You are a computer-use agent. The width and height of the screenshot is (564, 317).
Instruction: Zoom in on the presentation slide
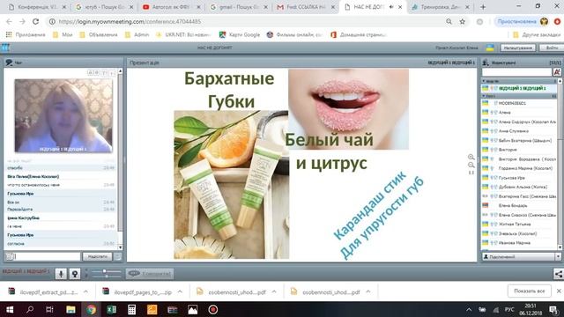tap(471, 157)
